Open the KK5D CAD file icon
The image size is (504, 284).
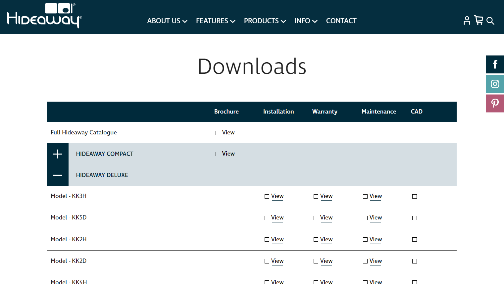click(x=415, y=218)
